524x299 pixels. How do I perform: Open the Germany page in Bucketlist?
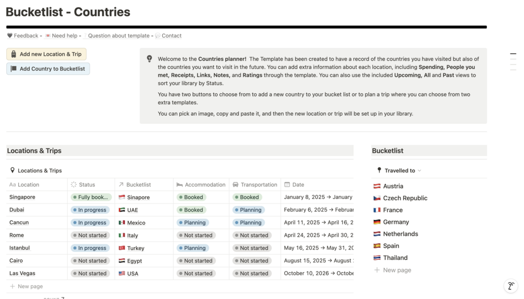[x=396, y=222]
